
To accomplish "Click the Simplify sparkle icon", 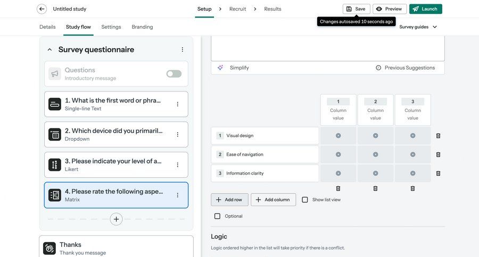I will pyautogui.click(x=220, y=68).
